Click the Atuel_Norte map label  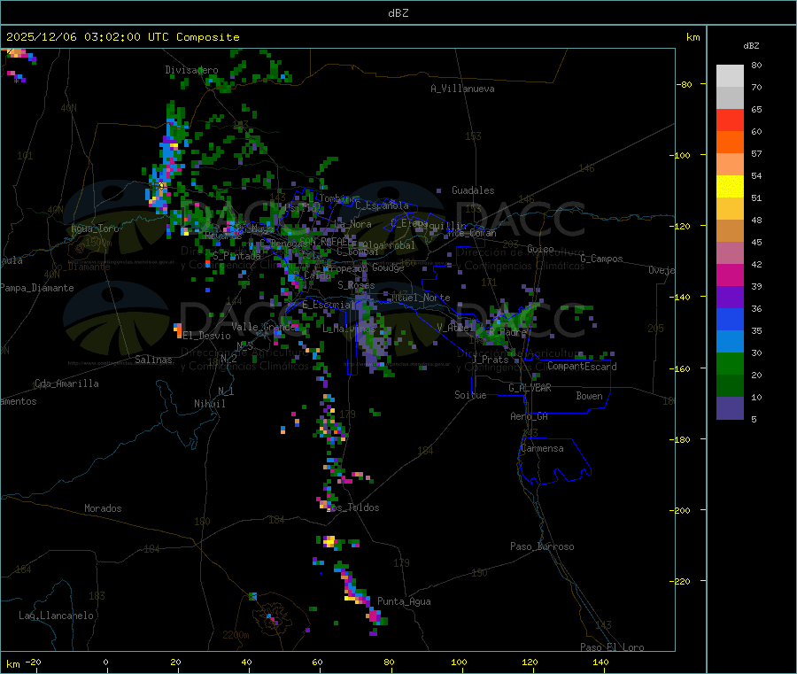click(421, 298)
